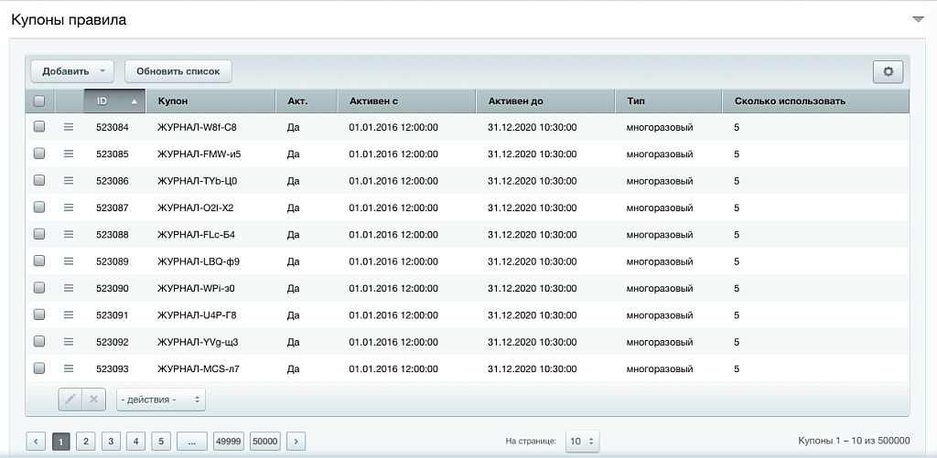Viewport: 937px width, 458px height.
Task: Sort by Активен до column header
Action: 515,101
